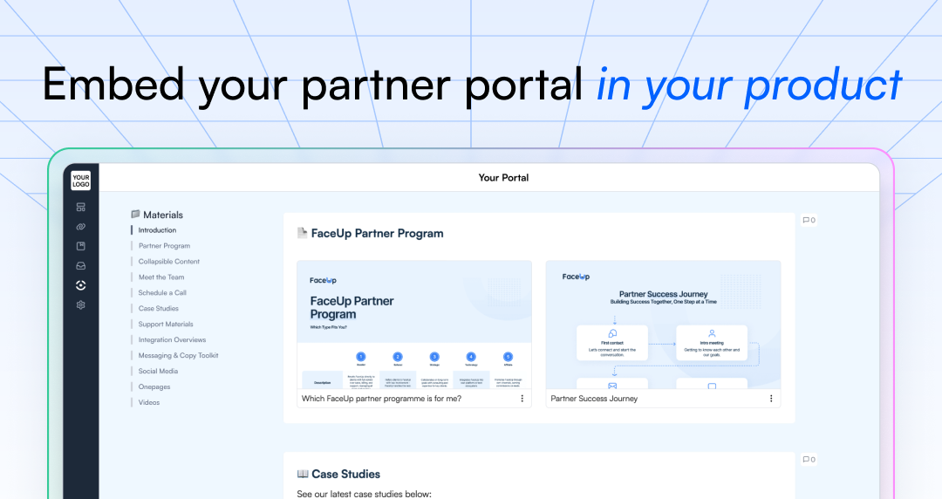Viewport: 942px width, 499px height.
Task: Open the bookmark page icon in sidebar
Action: pyautogui.click(x=80, y=246)
